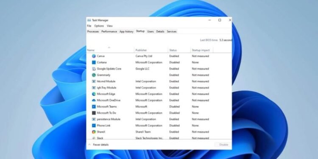
Task: Click Intel Corporation in hkcmd Module row
Action: pyautogui.click(x=145, y=81)
